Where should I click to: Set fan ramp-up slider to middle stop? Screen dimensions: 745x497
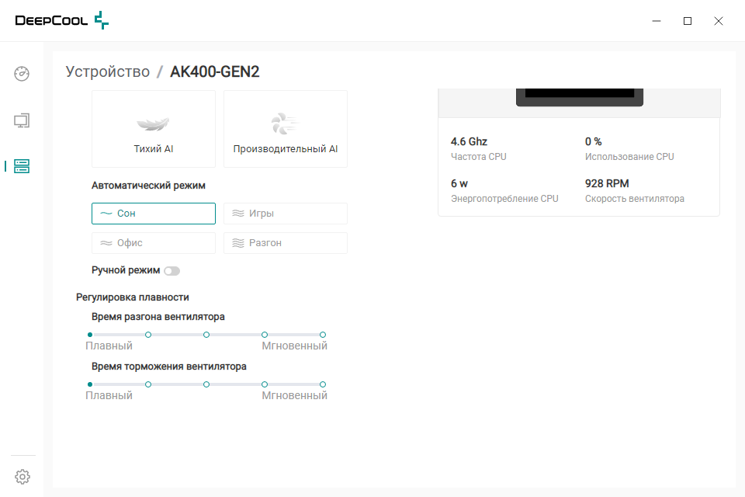click(x=206, y=335)
